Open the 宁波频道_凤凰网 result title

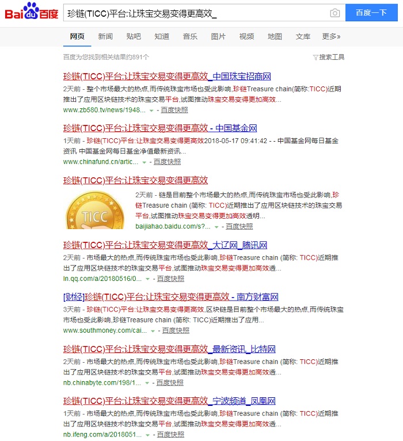coord(169,401)
